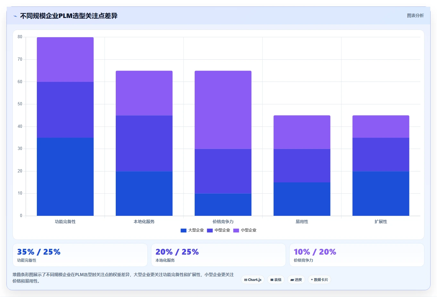
Task: Click the 表格 tag pill
Action: coord(276,280)
